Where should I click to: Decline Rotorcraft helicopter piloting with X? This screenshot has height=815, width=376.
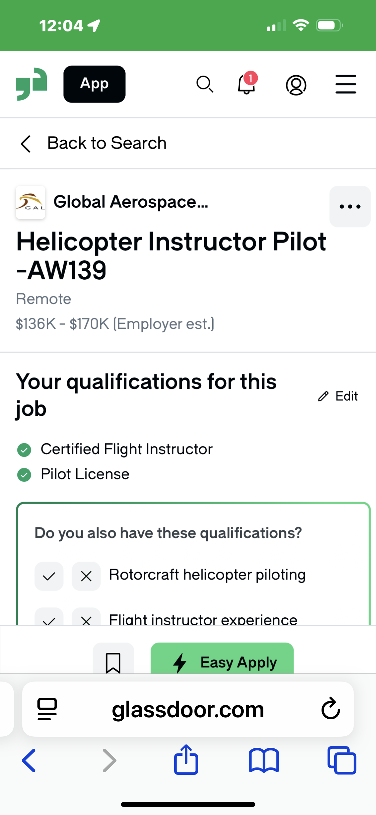tap(86, 576)
